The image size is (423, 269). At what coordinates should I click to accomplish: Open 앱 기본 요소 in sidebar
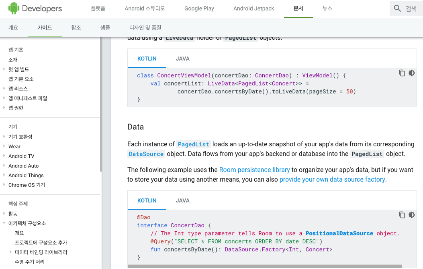point(21,79)
